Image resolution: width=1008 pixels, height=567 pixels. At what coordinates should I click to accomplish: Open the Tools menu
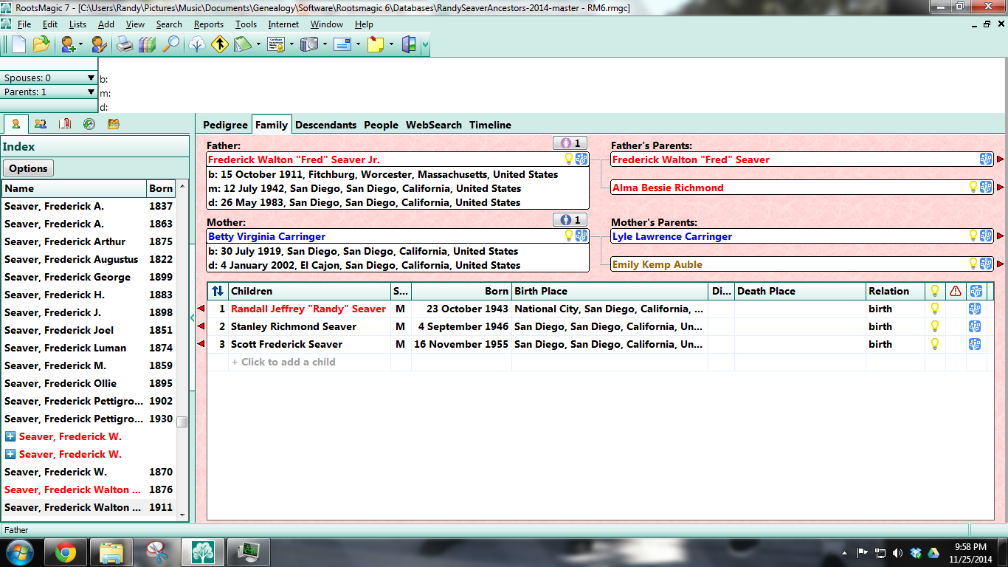point(246,24)
